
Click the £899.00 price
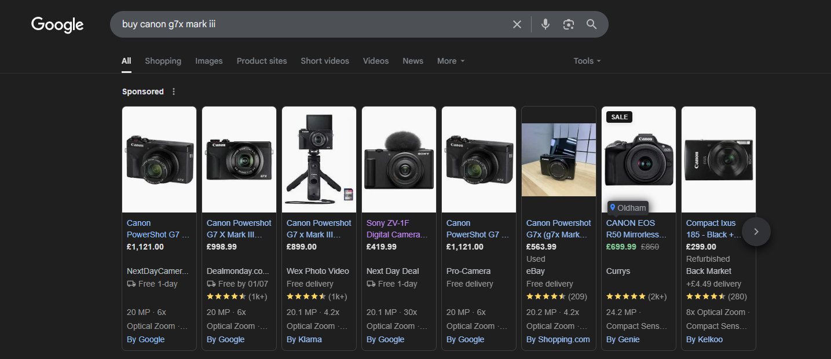(302, 247)
